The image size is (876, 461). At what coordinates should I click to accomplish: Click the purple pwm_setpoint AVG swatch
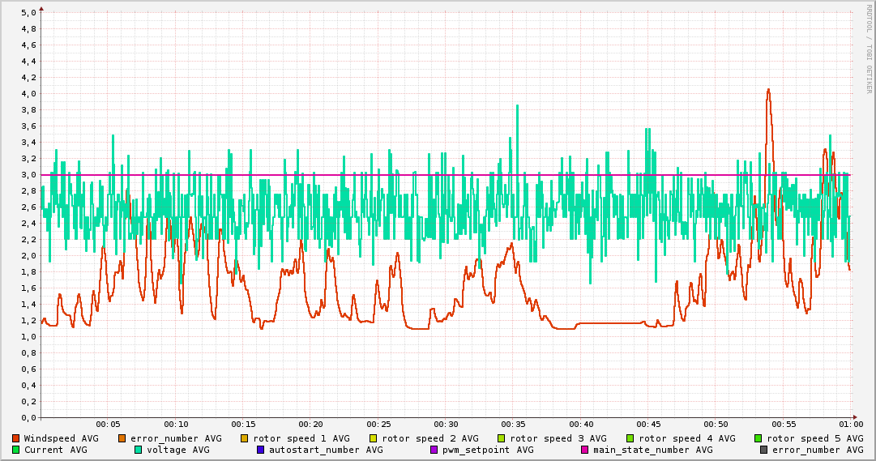coord(434,450)
